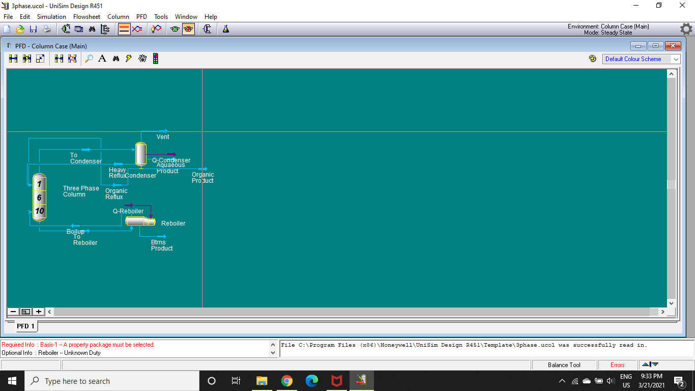Activate the Pan hand tool
This screenshot has height=391, width=695.
tap(142, 58)
